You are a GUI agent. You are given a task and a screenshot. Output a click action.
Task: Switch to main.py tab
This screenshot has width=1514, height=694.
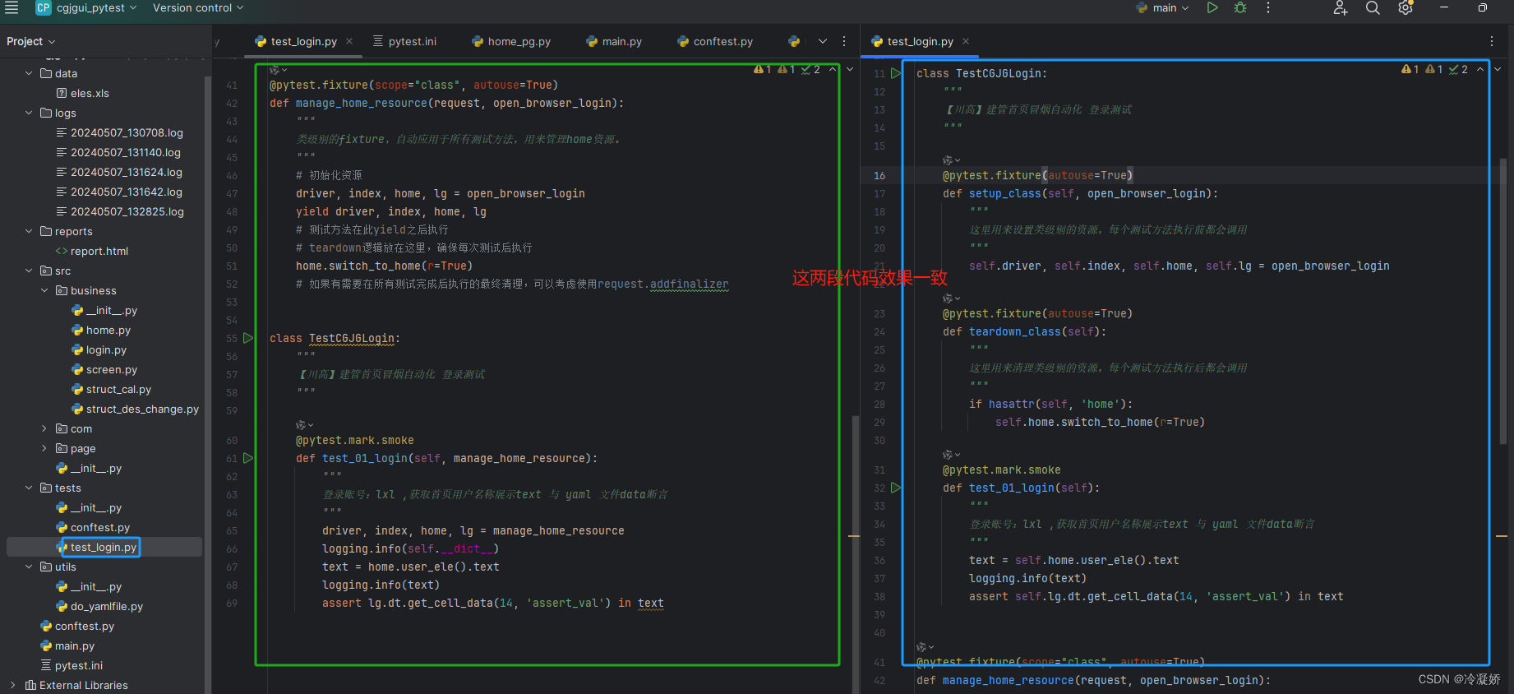click(614, 41)
